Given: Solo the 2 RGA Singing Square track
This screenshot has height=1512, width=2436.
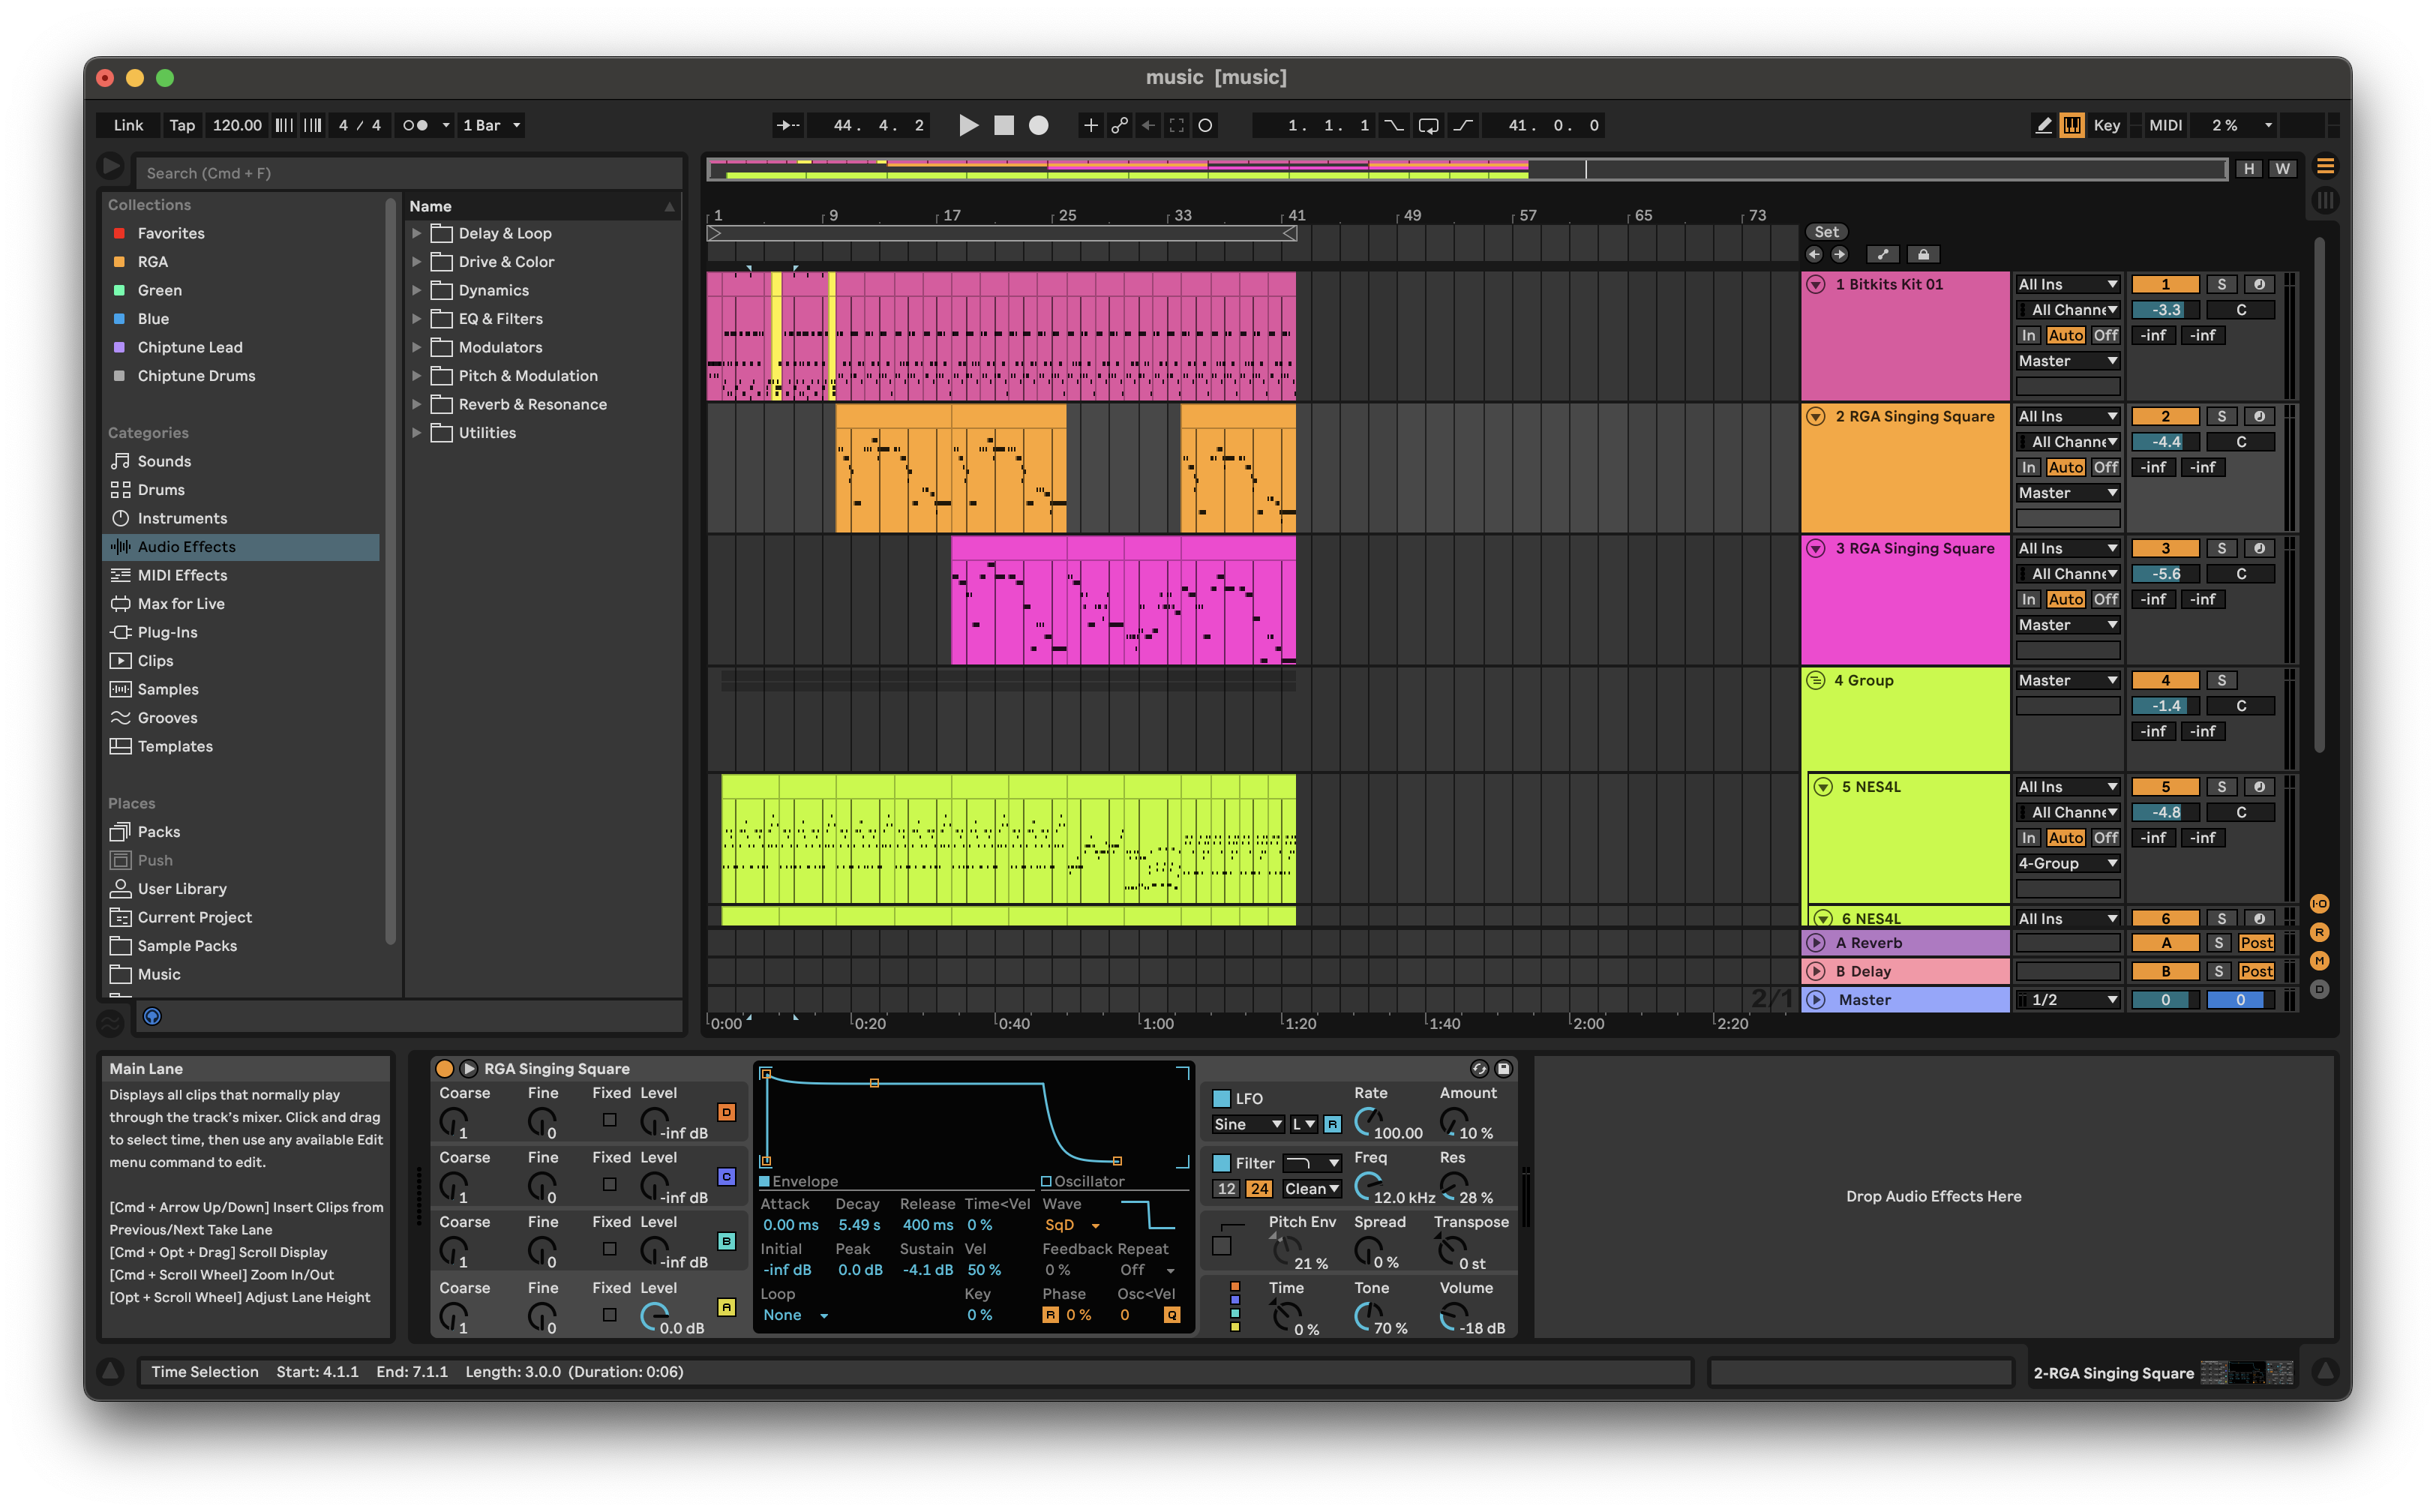Looking at the screenshot, I should [x=2221, y=416].
